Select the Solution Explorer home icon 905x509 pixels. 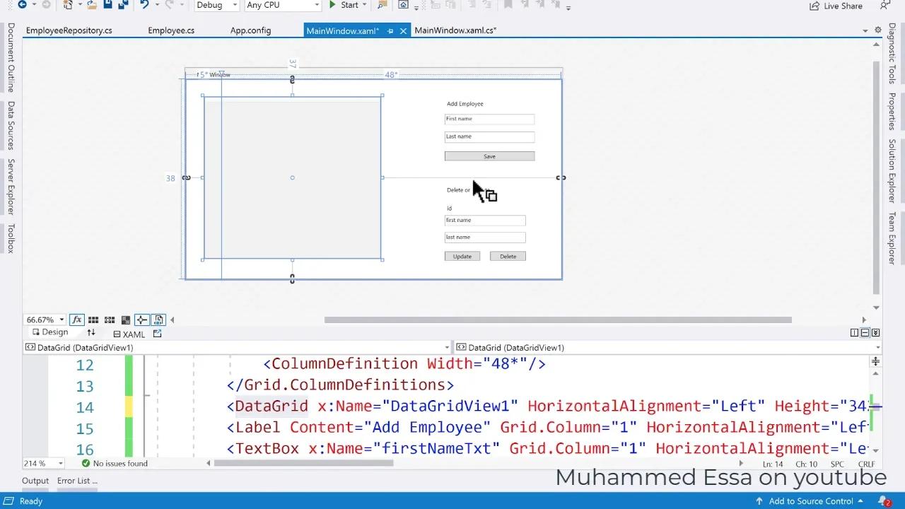pos(403,6)
